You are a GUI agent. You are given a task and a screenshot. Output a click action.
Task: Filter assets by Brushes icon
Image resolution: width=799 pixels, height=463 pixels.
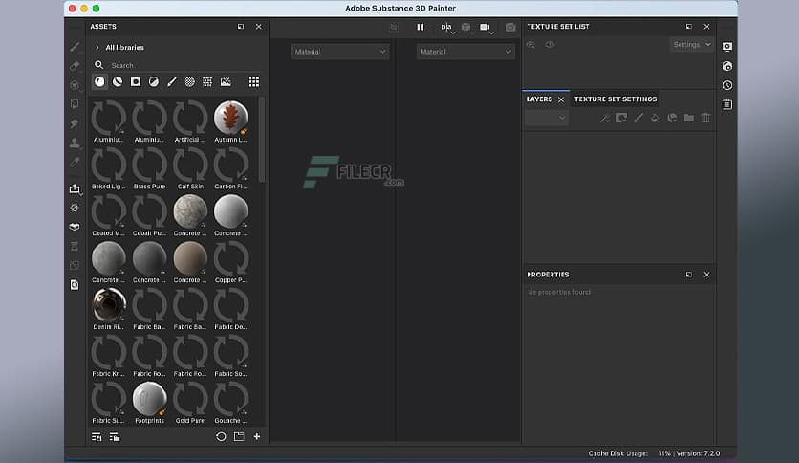(x=172, y=81)
